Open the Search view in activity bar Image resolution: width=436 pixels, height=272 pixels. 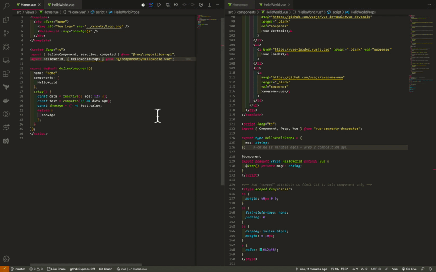6,6
